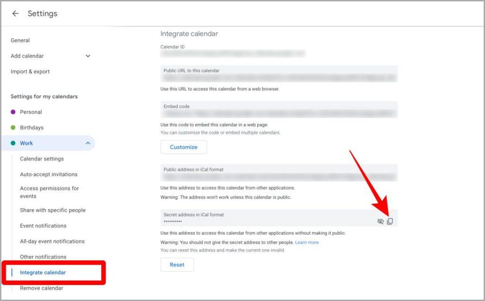Click the green Birthdays calendar color dot
The image size is (485, 301).
(13, 127)
